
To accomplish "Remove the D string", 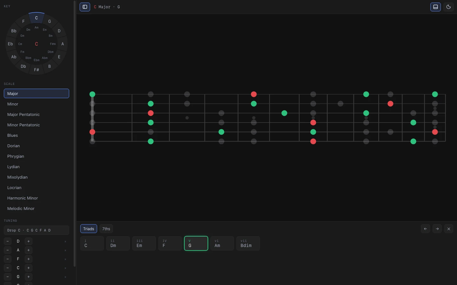I will (65, 242).
